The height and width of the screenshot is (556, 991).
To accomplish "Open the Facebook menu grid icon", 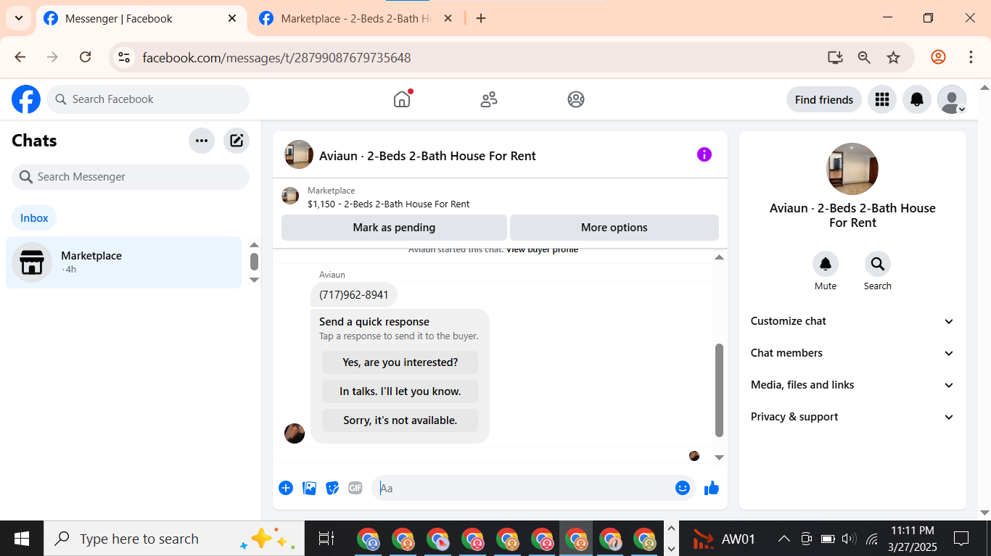I will pyautogui.click(x=882, y=99).
